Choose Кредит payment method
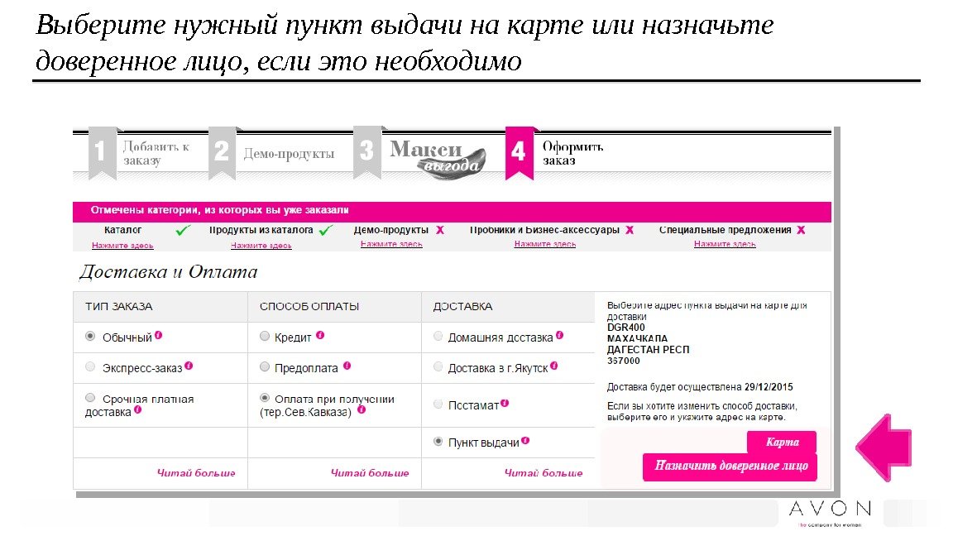This screenshot has width=953, height=536. pyautogui.click(x=265, y=336)
